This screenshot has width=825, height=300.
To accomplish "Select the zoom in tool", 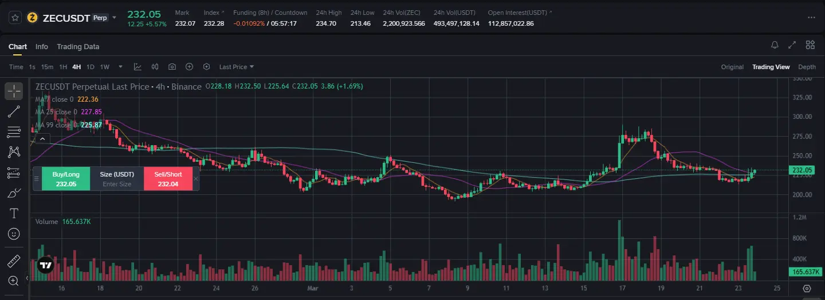I will tap(14, 281).
